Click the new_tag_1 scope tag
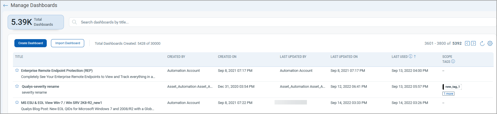 click(x=452, y=87)
